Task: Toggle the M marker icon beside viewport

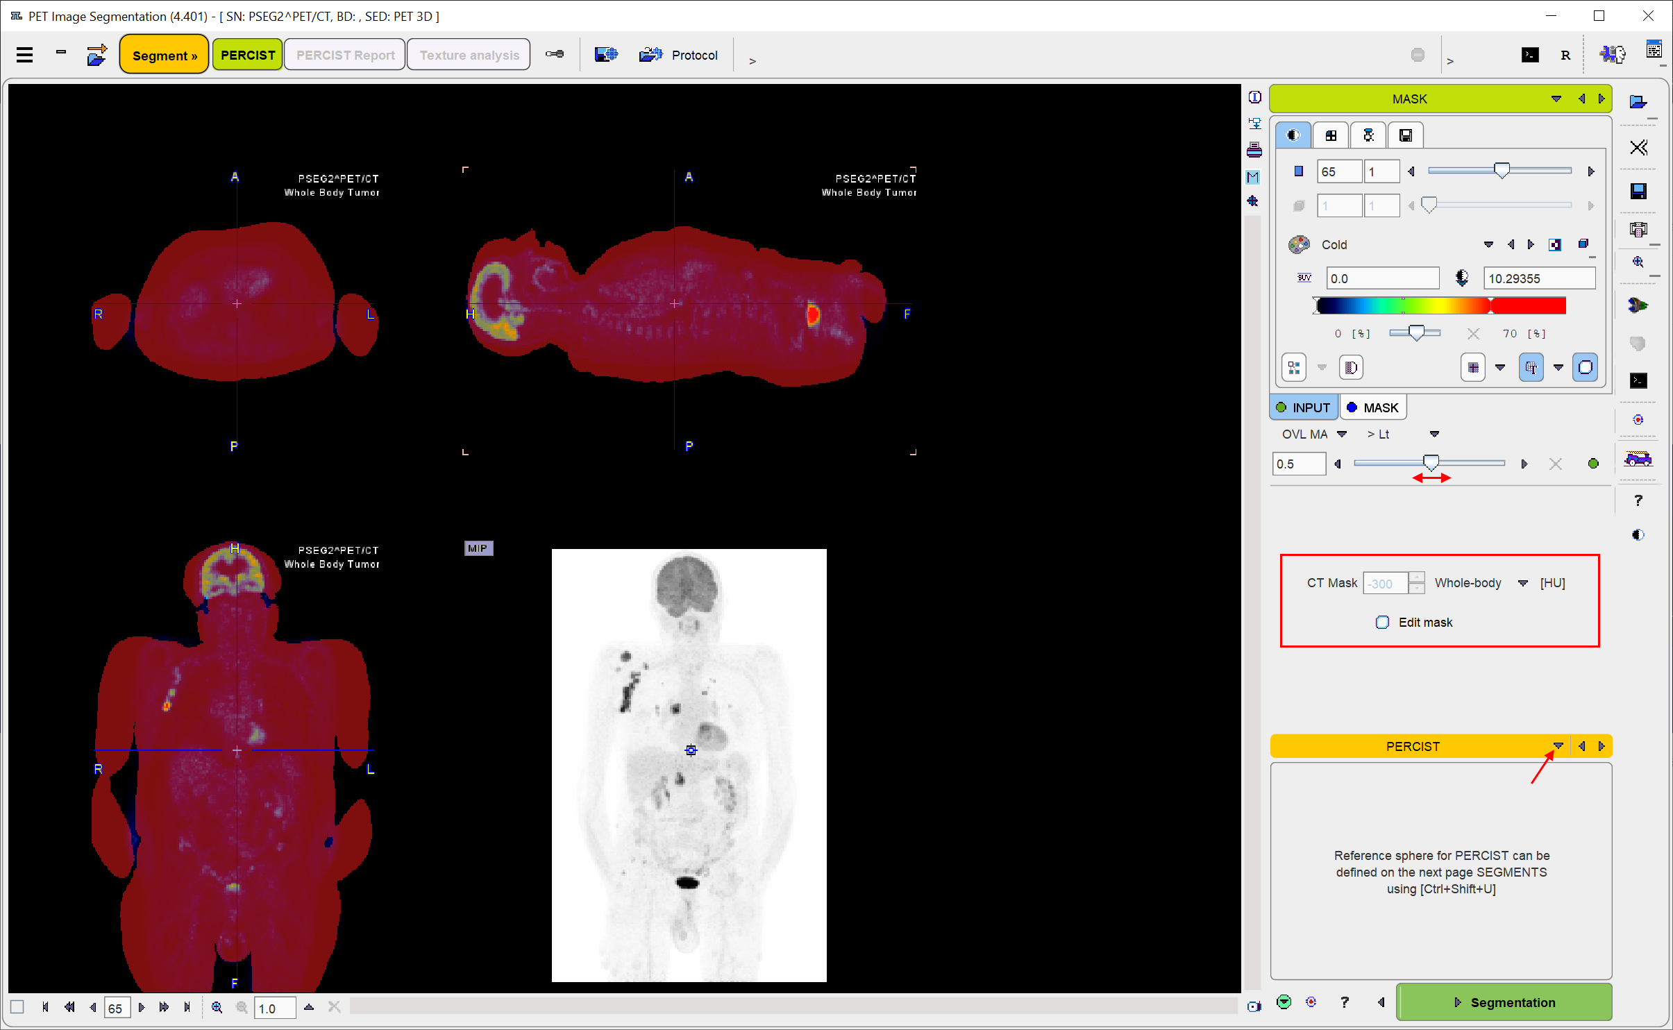Action: pyautogui.click(x=1254, y=177)
